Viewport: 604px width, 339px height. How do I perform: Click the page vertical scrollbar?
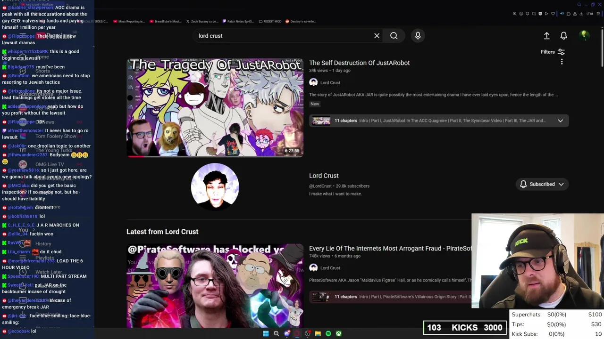click(602, 47)
